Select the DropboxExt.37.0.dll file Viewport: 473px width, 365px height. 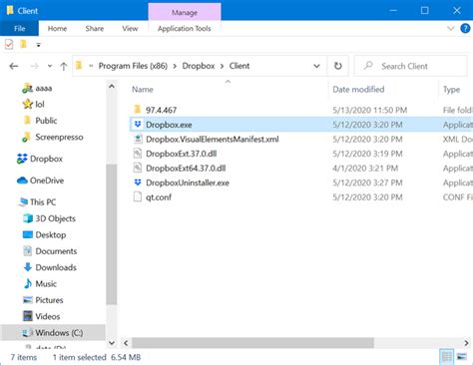[x=182, y=154]
